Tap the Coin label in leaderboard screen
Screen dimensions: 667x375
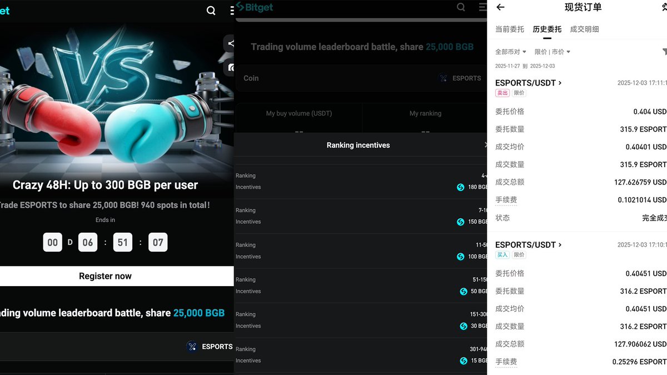click(x=251, y=78)
